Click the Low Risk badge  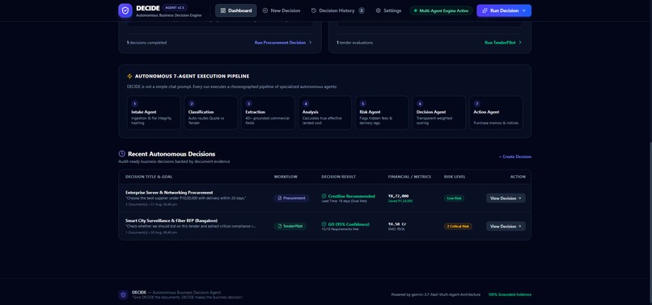click(x=454, y=198)
